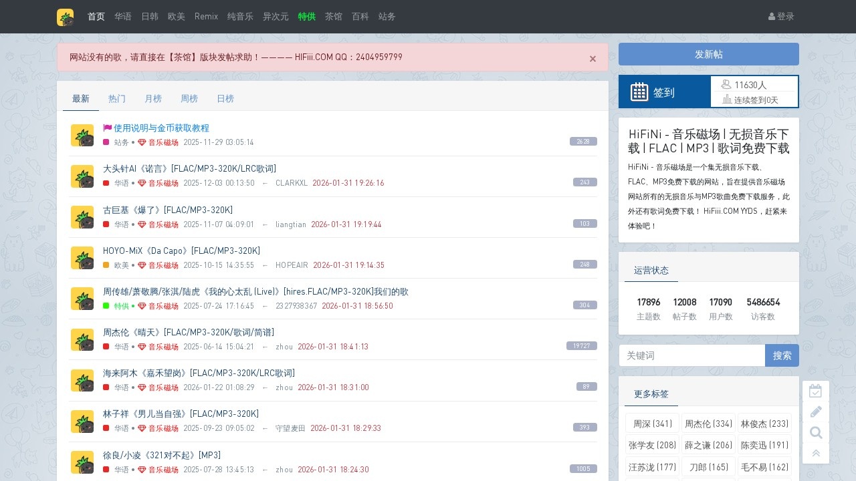The width and height of the screenshot is (856, 481).
Task: Switch to the 热门 tab
Action: tap(117, 98)
